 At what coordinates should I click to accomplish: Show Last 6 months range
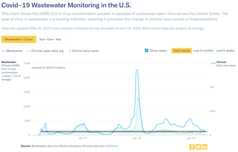tap(203, 51)
